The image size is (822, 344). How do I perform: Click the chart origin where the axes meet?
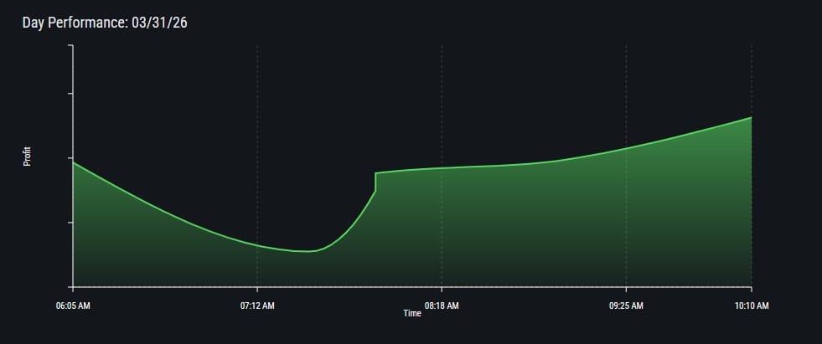[x=73, y=287]
